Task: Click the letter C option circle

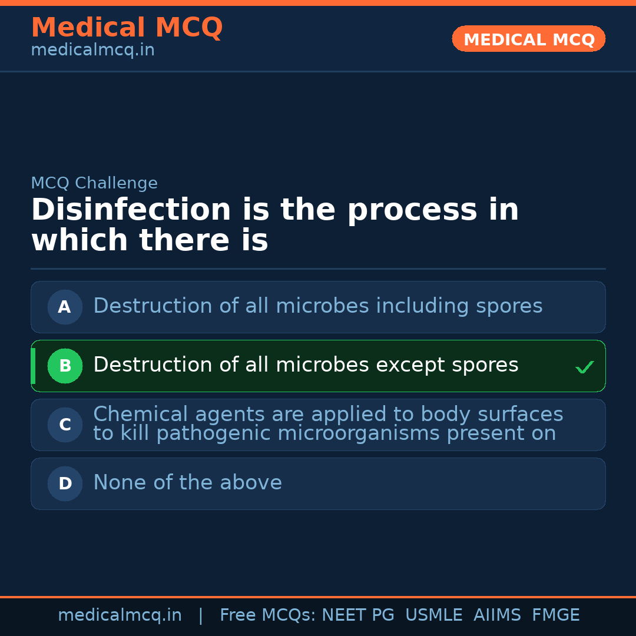Action: click(65, 425)
